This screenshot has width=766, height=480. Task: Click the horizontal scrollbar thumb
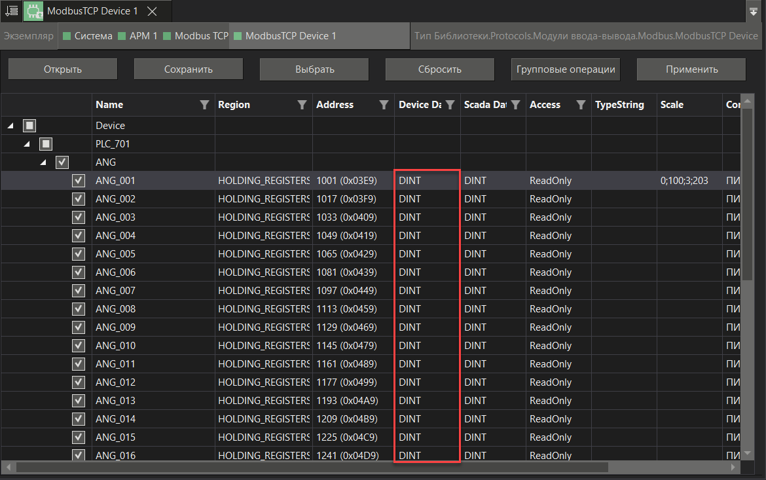[x=312, y=467]
